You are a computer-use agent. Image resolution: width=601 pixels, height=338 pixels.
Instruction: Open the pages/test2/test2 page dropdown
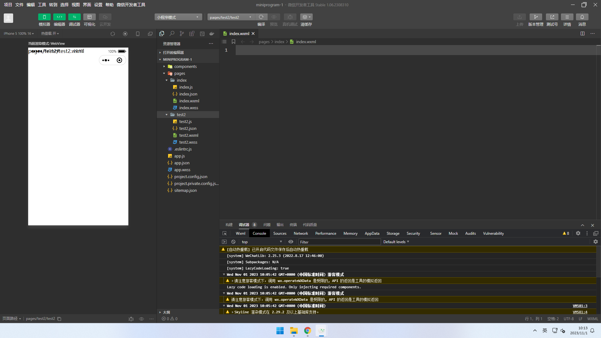(x=231, y=17)
